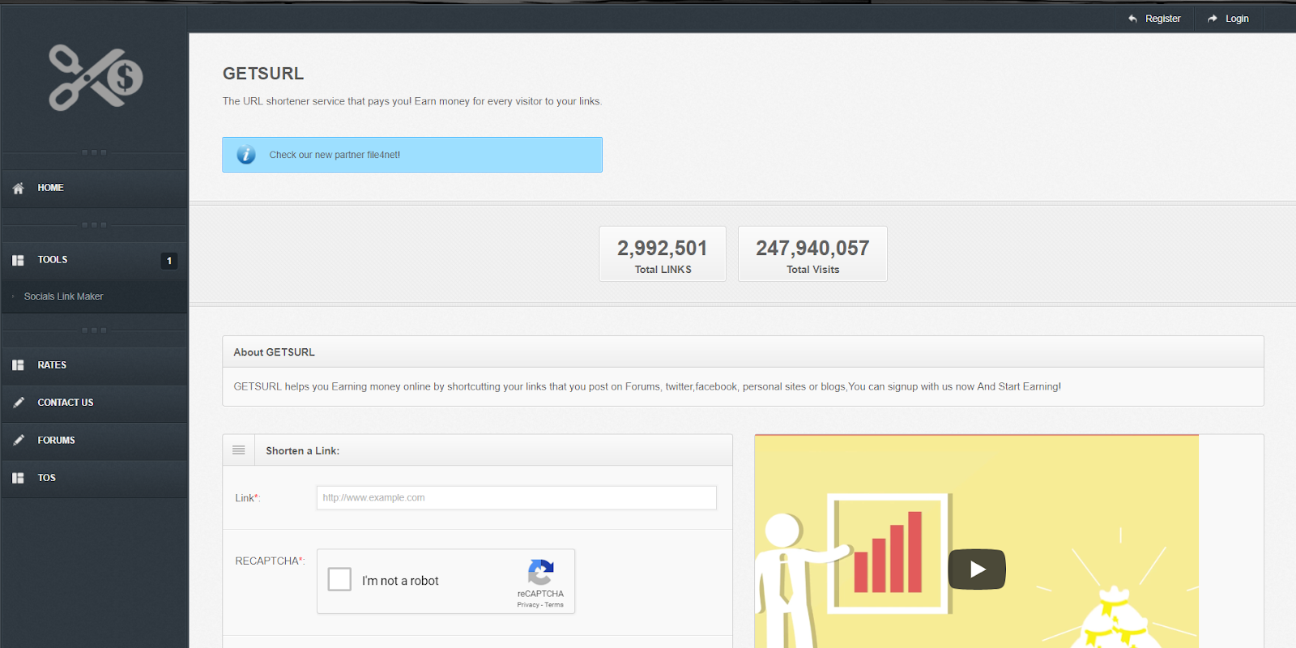Viewport: 1296px width, 648px height.
Task: Open the RATES menu item
Action: pyautogui.click(x=94, y=365)
